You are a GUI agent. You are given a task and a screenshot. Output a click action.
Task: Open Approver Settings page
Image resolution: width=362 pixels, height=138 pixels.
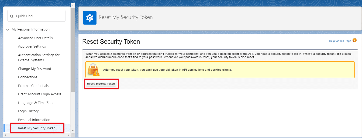32,46
